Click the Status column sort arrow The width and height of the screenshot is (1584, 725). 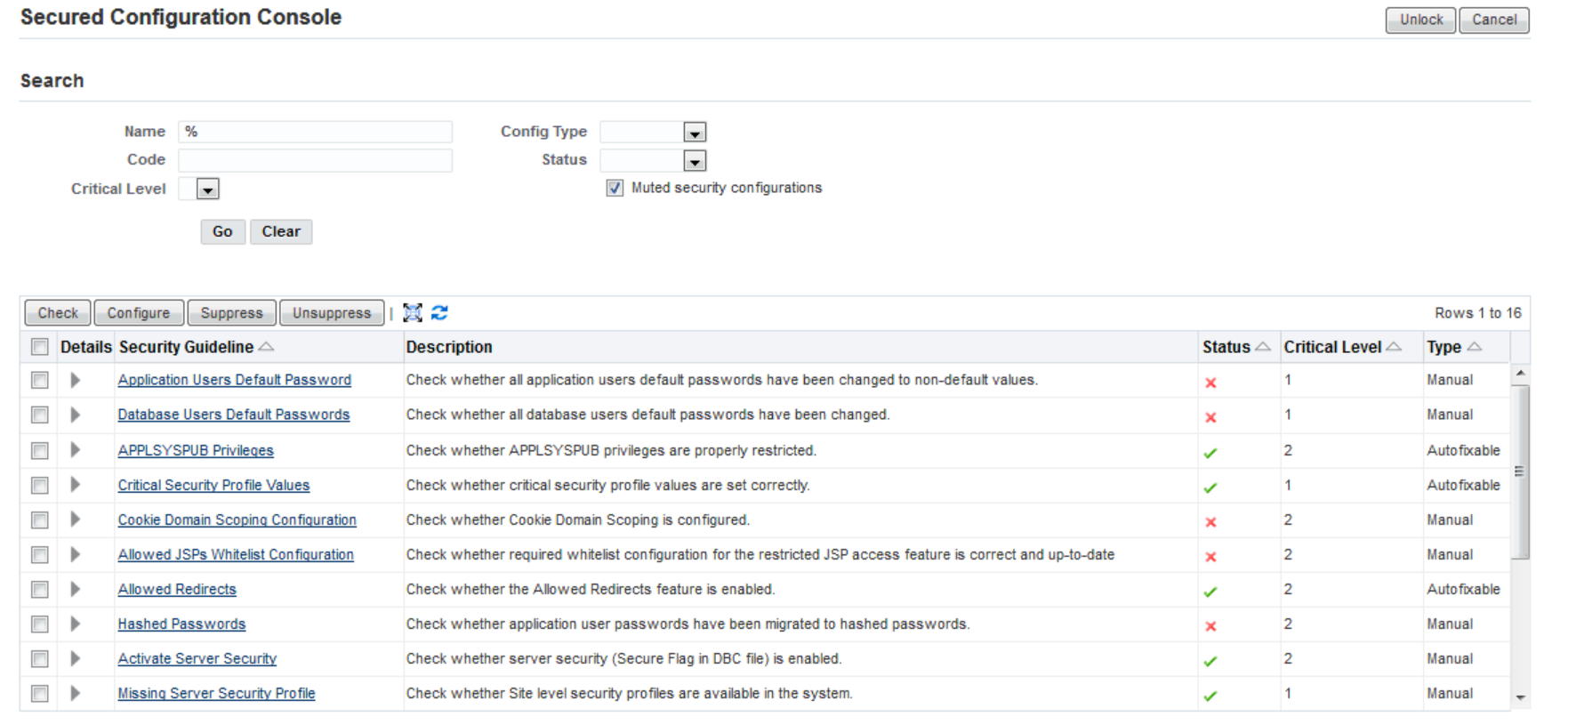[x=1262, y=347]
